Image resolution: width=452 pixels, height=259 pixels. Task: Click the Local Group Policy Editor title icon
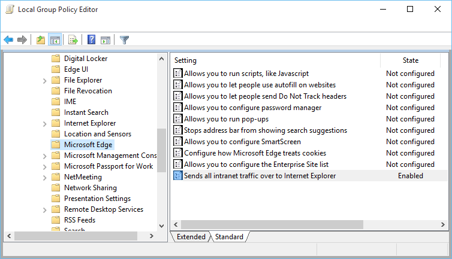click(x=10, y=9)
